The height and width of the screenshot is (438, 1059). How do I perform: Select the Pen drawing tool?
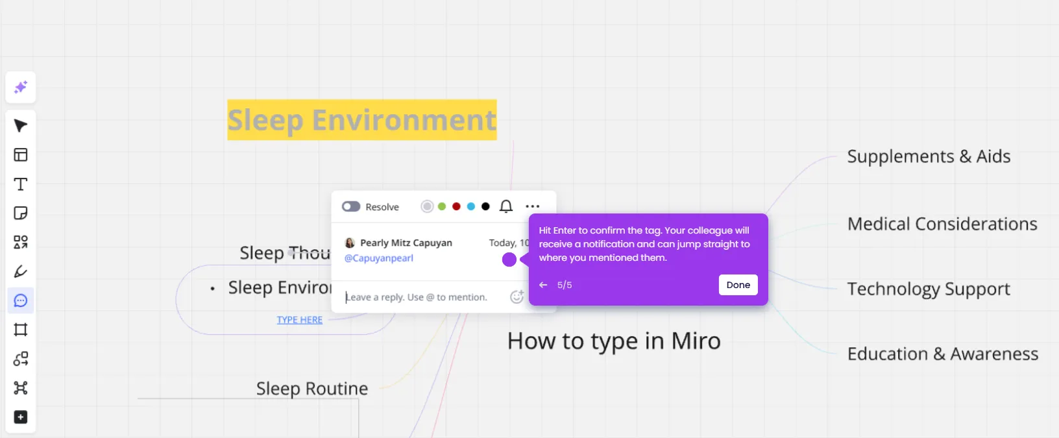pyautogui.click(x=21, y=271)
